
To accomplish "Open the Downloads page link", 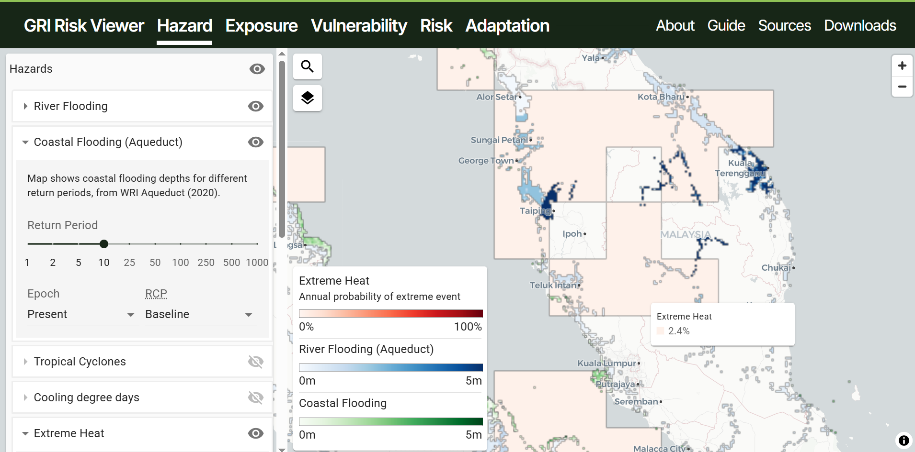I will point(860,26).
